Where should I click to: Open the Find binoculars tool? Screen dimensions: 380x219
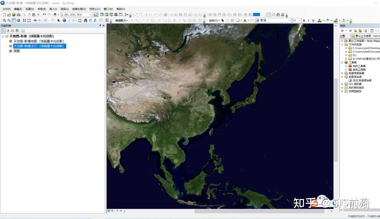click(85, 21)
